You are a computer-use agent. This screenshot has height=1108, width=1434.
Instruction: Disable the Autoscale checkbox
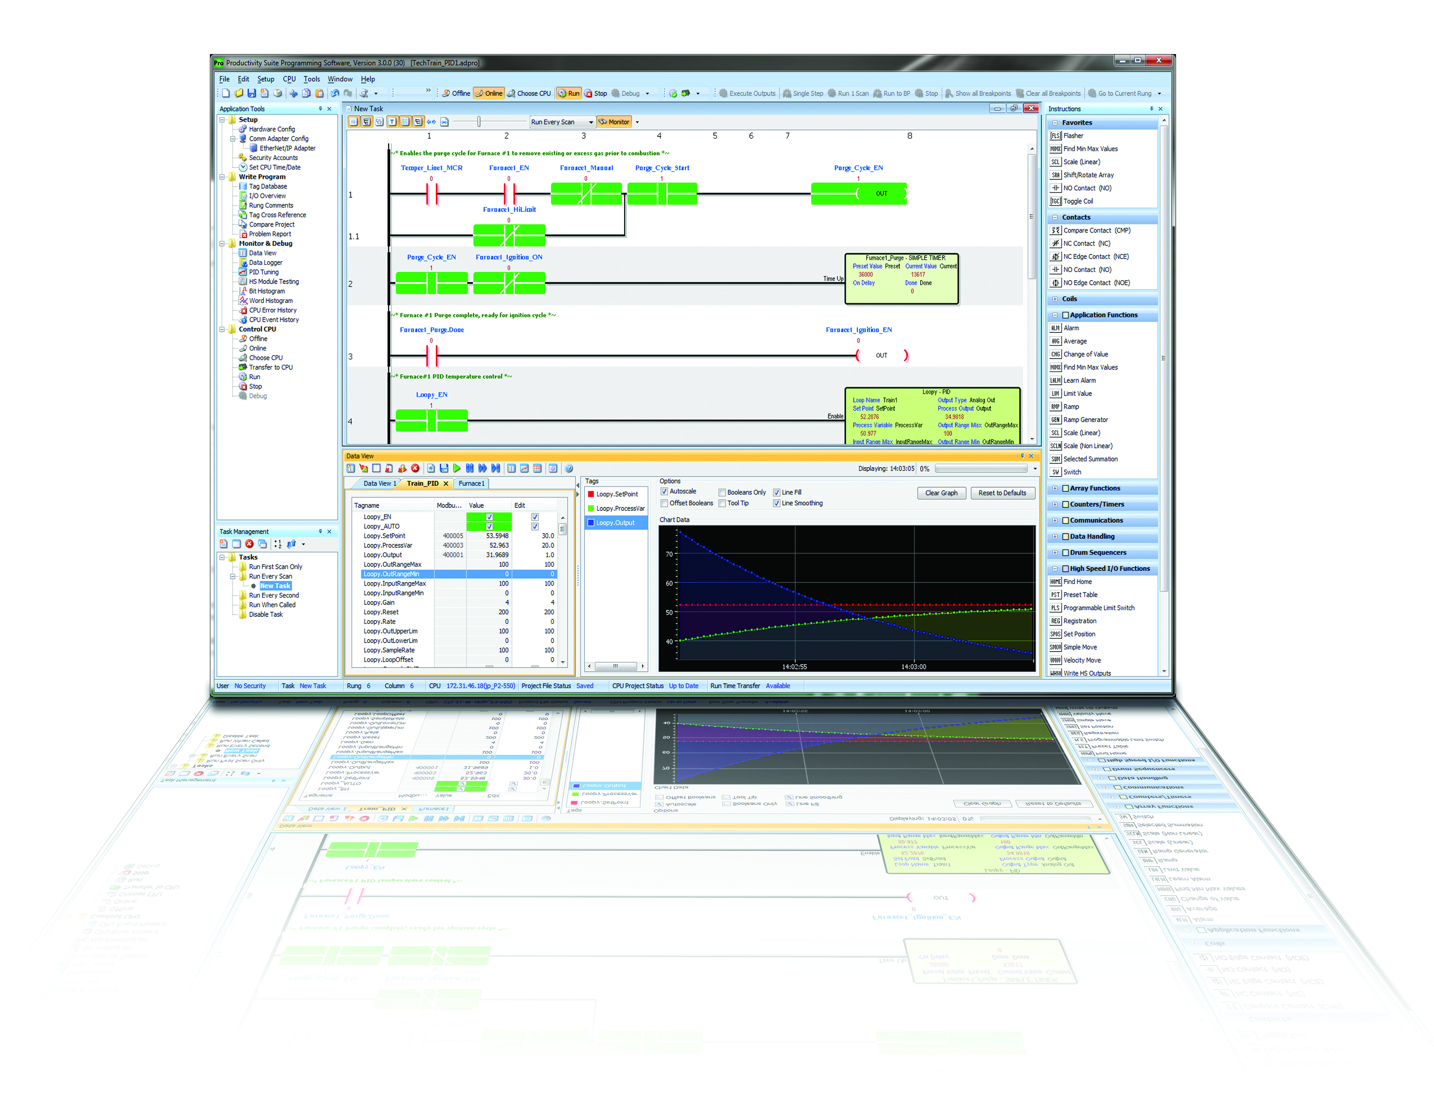click(x=664, y=491)
